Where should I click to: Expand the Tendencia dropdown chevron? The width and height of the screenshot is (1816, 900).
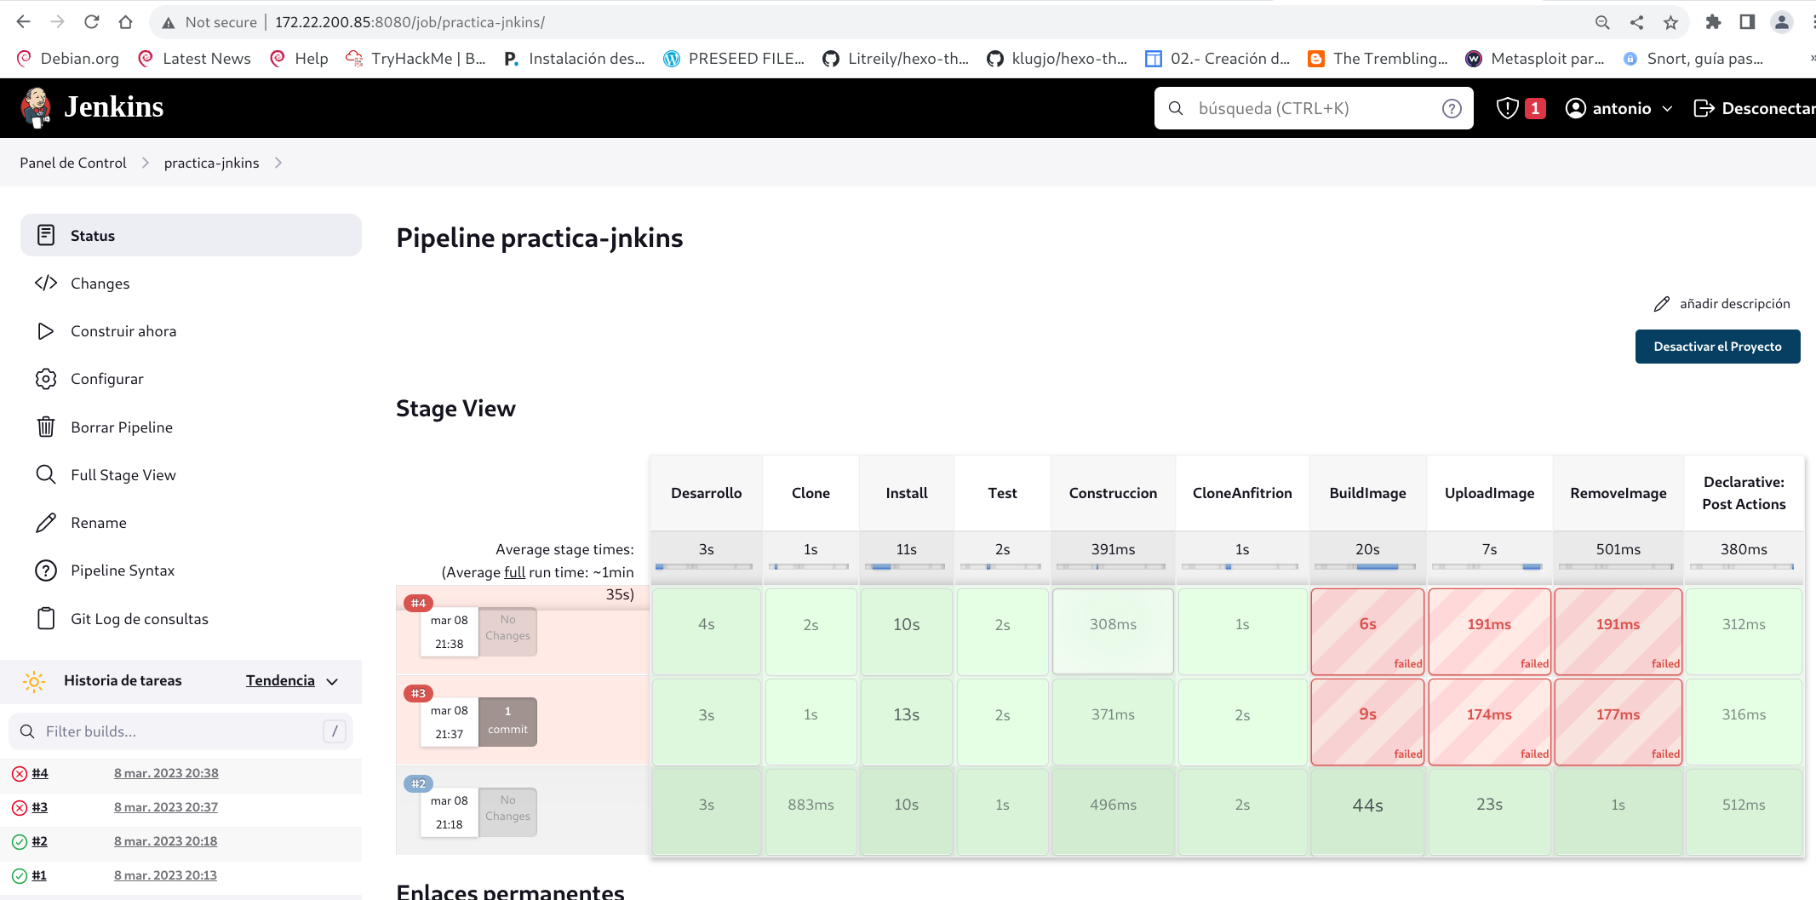(x=332, y=681)
